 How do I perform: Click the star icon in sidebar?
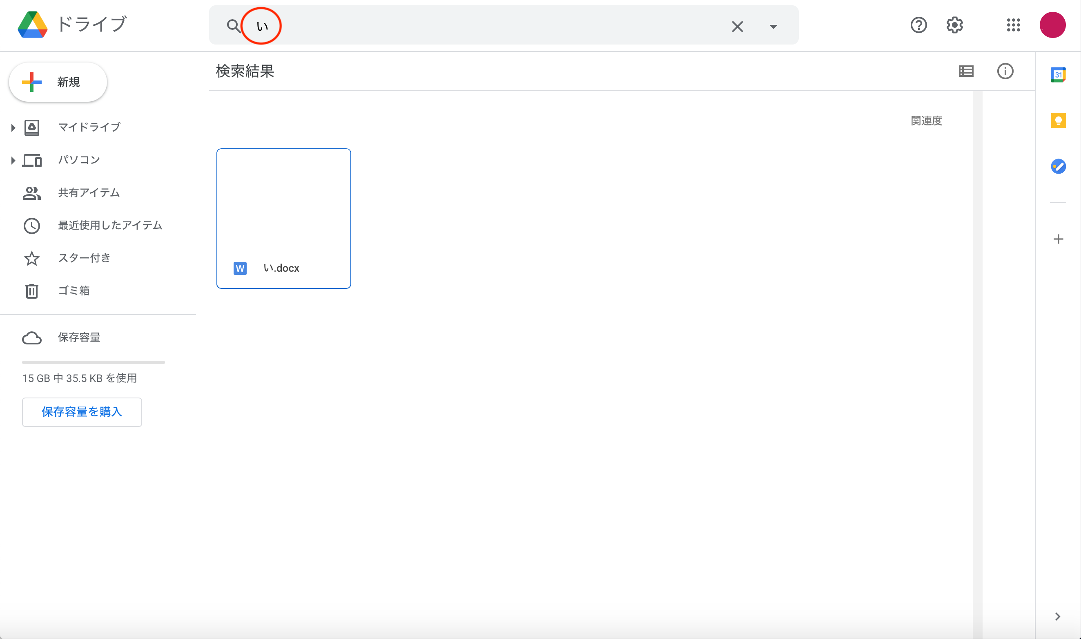(x=31, y=258)
